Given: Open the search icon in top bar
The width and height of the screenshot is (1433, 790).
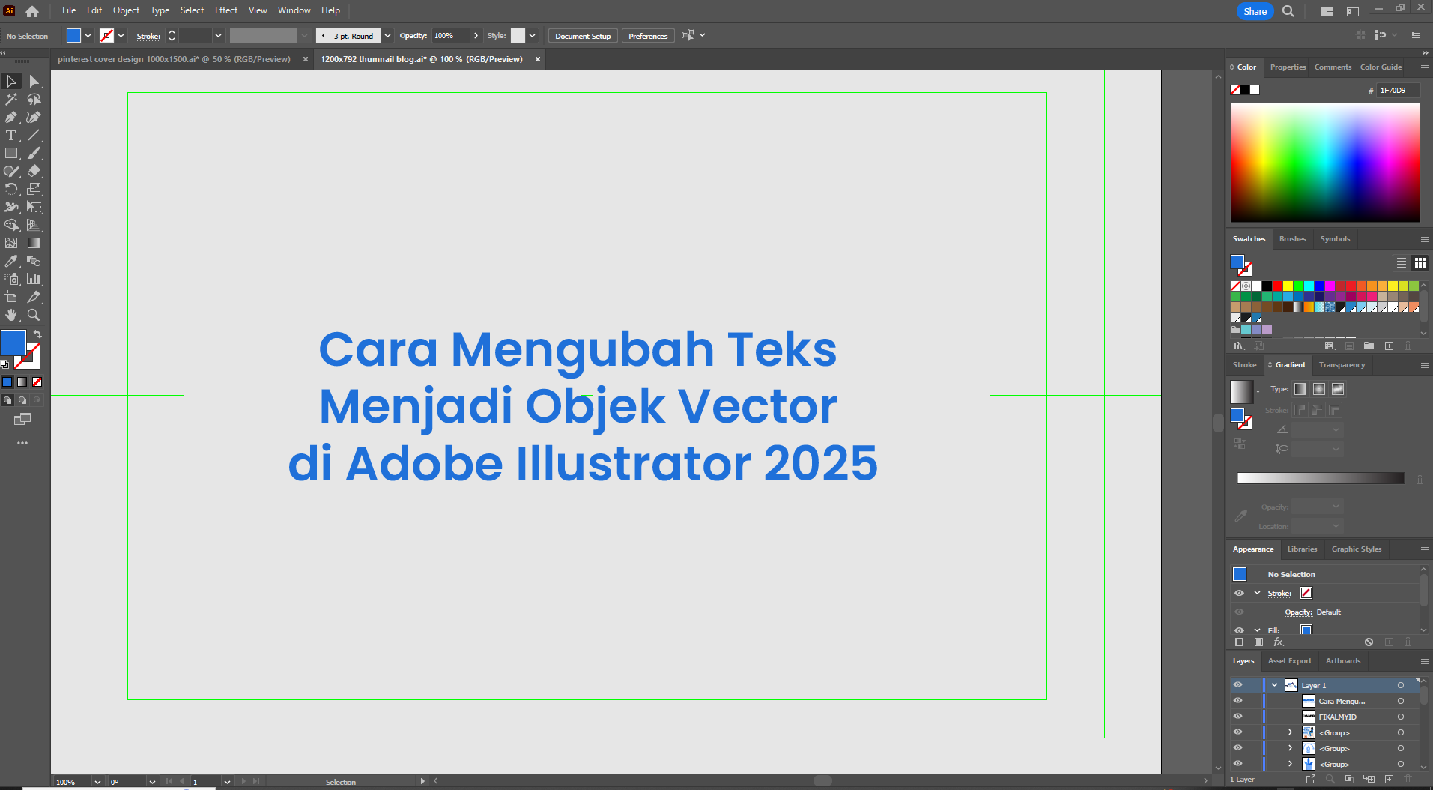Looking at the screenshot, I should click(x=1288, y=11).
